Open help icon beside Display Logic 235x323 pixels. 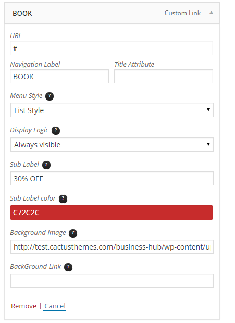pos(56,131)
